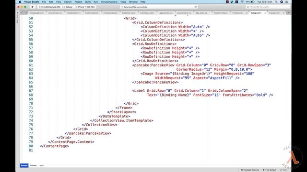Click '<Grid.ColumnDefinitions>' on line 51

click(157, 22)
